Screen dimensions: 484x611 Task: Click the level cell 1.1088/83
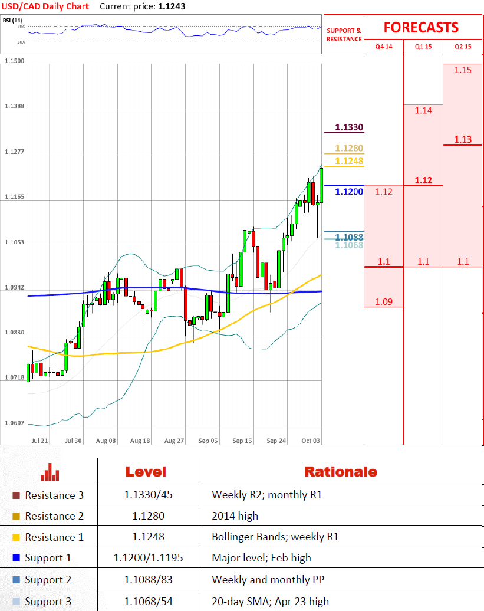[x=148, y=579]
